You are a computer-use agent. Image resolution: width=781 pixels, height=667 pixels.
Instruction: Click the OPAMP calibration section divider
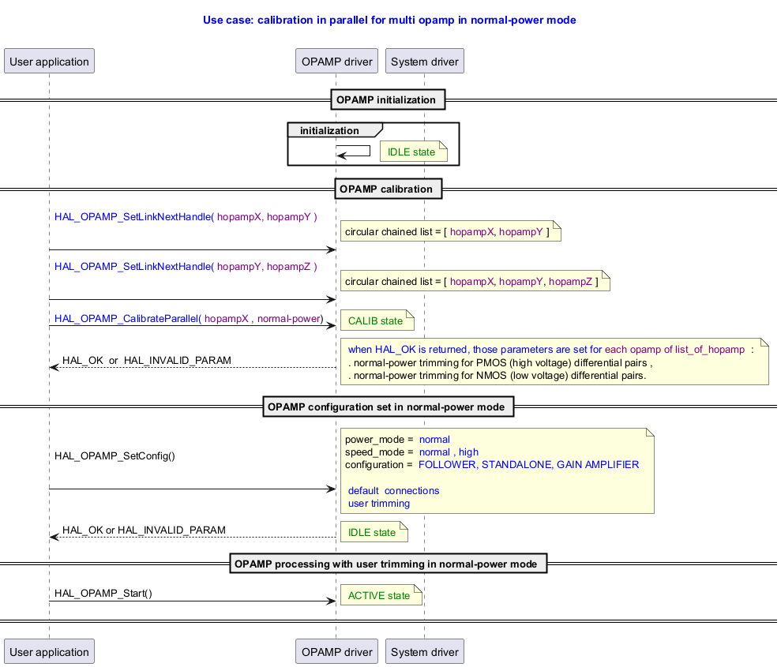coord(387,189)
